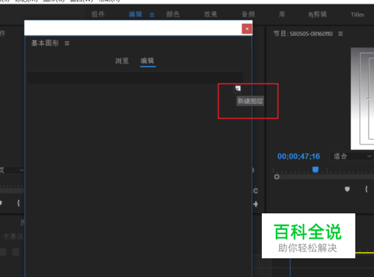The image size is (374, 277).
Task: Open the 适合 zoom level dropdown
Action: tap(352, 156)
